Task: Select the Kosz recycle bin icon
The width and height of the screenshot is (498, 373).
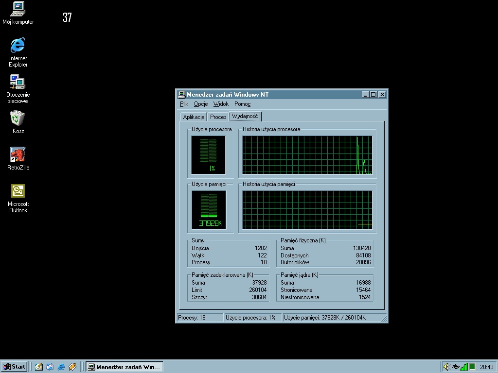Action: [18, 122]
